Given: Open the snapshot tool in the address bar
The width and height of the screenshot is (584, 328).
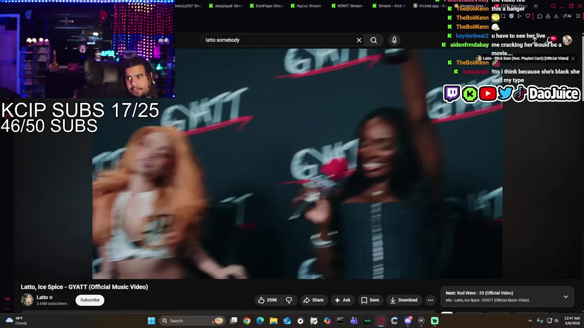Looking at the screenshot, I should [x=503, y=16].
